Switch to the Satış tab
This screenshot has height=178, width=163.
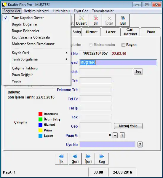click(x=76, y=32)
